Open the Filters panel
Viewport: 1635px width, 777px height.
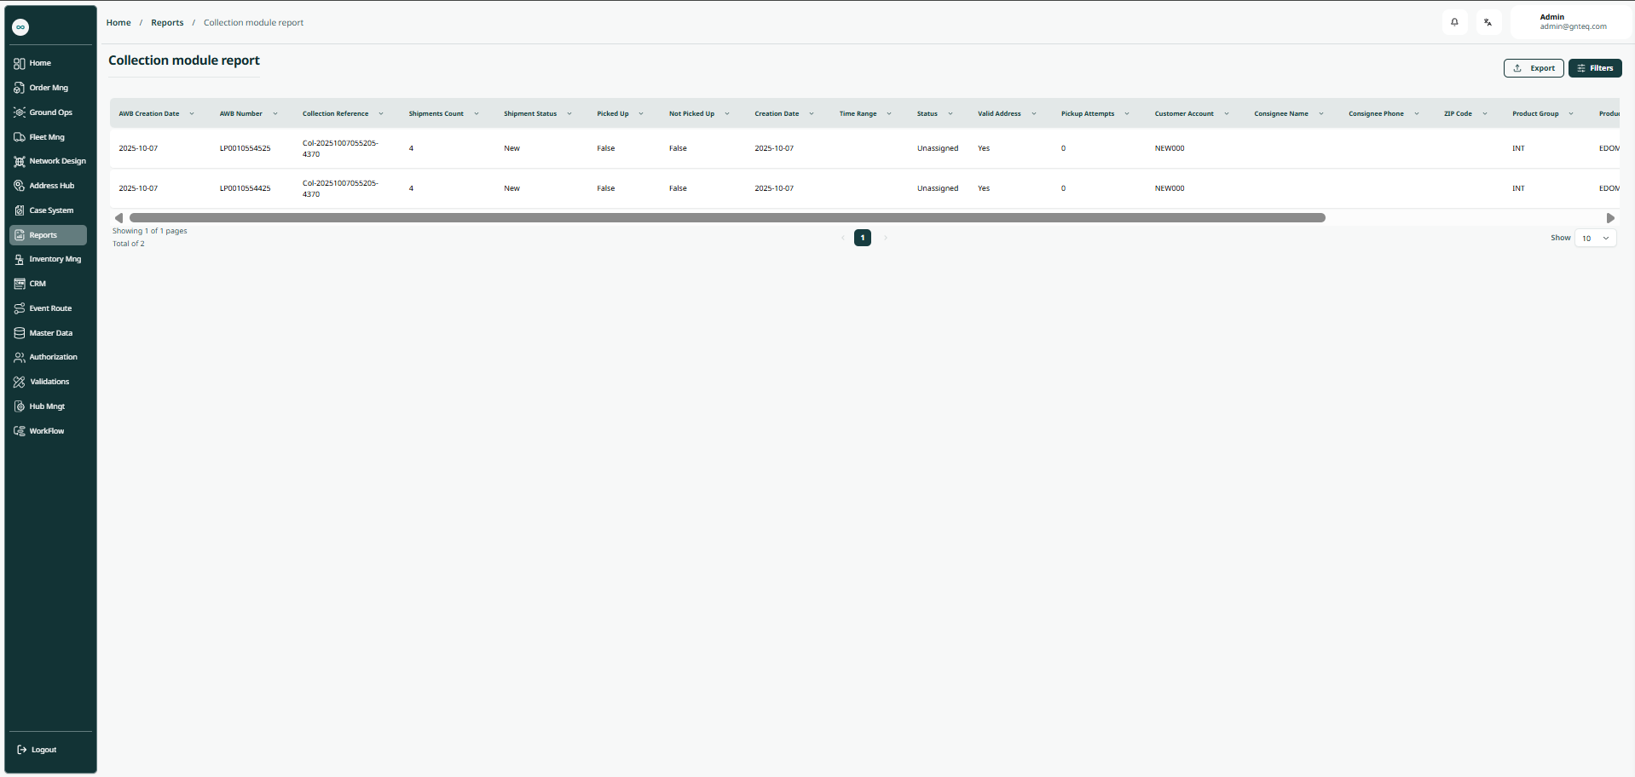click(x=1594, y=68)
